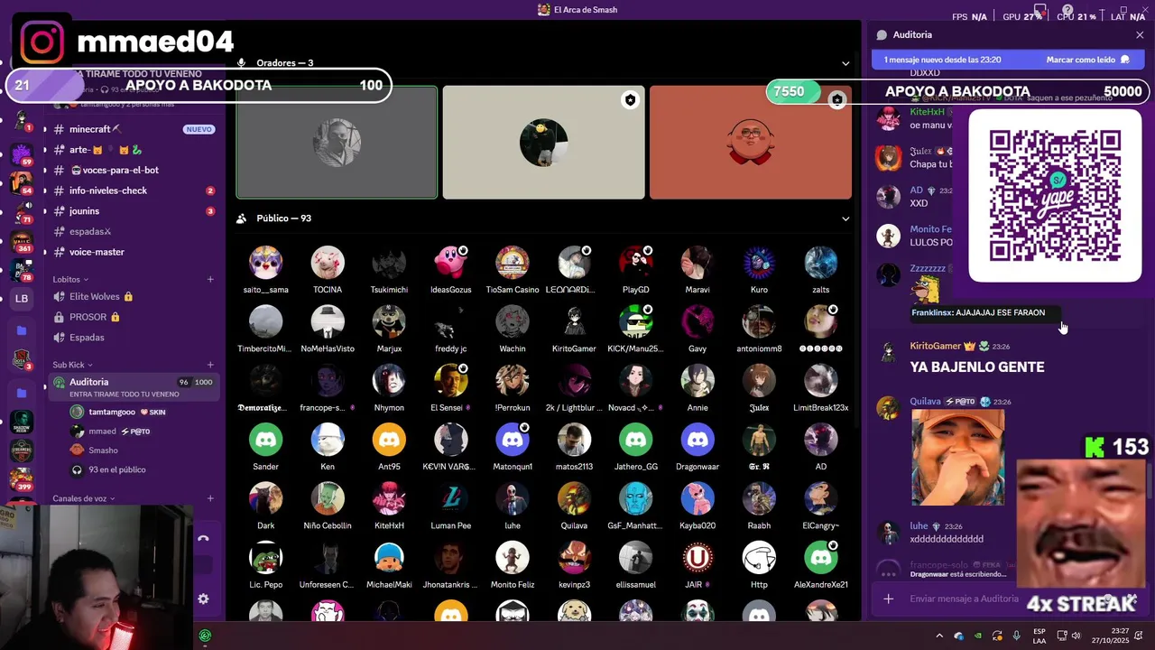Open Dragonwaar's audience avatar

(697, 440)
